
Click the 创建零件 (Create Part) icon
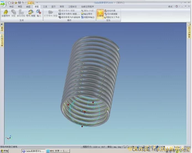[6, 13]
